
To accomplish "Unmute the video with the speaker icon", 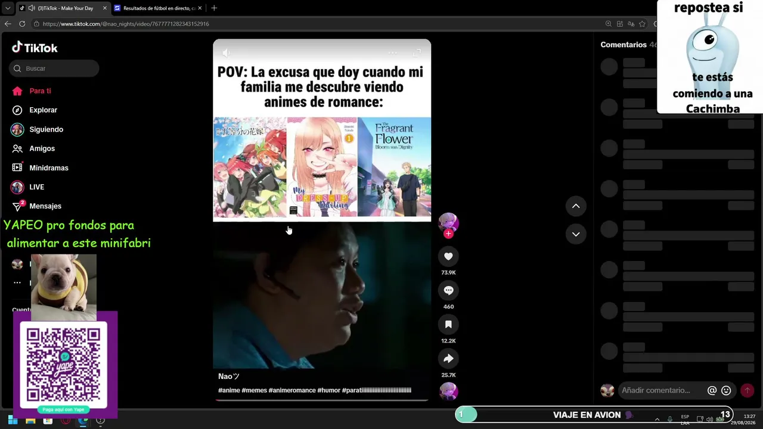I will 226,53.
